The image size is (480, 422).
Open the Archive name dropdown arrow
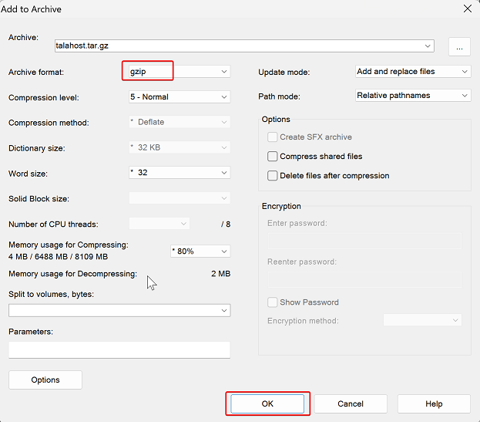(428, 46)
